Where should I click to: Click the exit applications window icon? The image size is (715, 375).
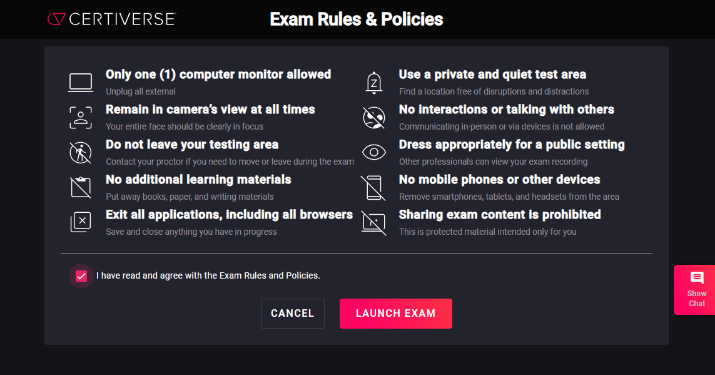pos(81,222)
